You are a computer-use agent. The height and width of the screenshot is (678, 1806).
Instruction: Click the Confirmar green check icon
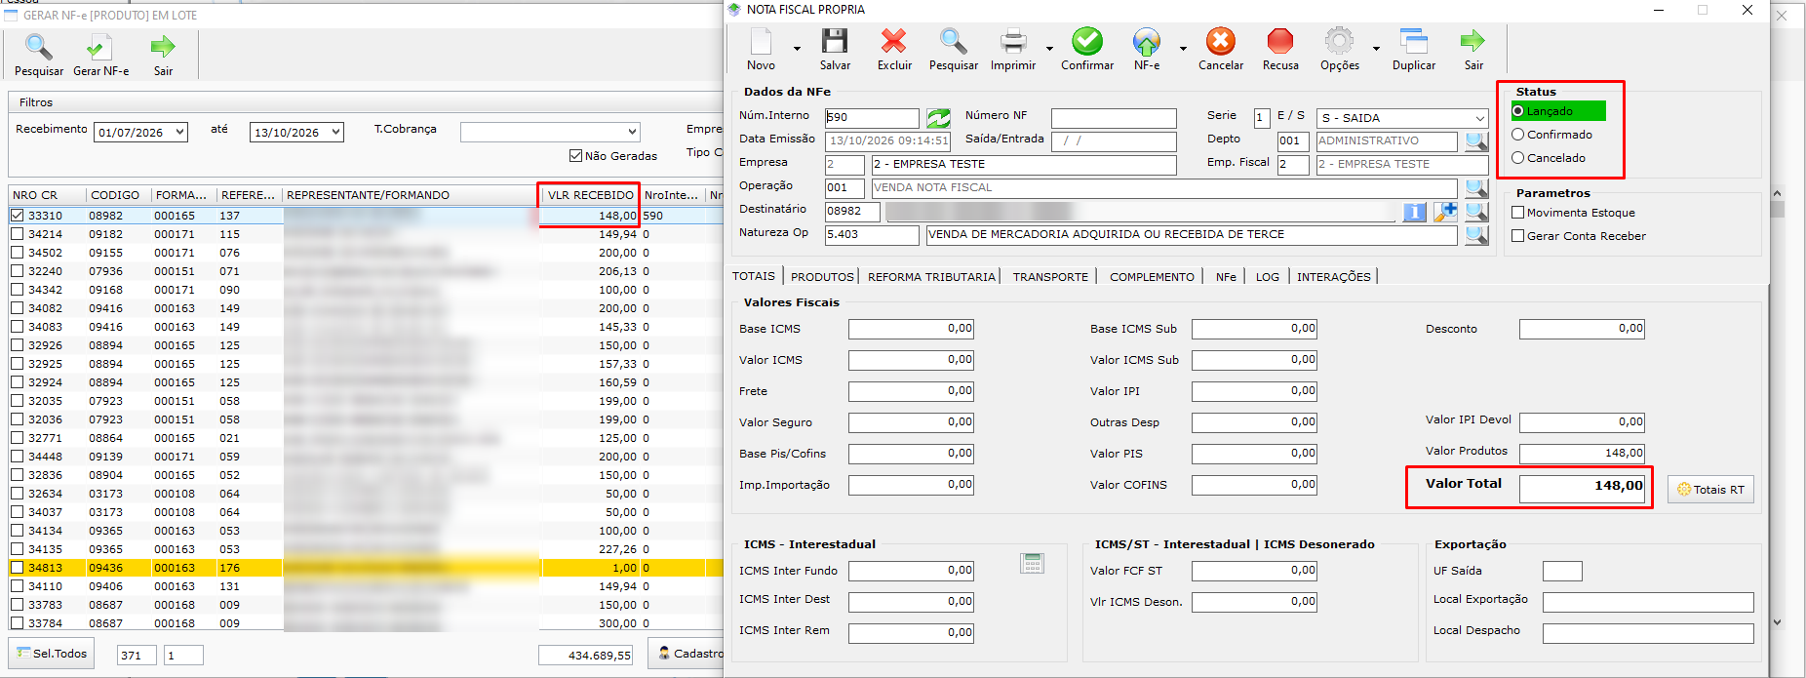[x=1087, y=41]
